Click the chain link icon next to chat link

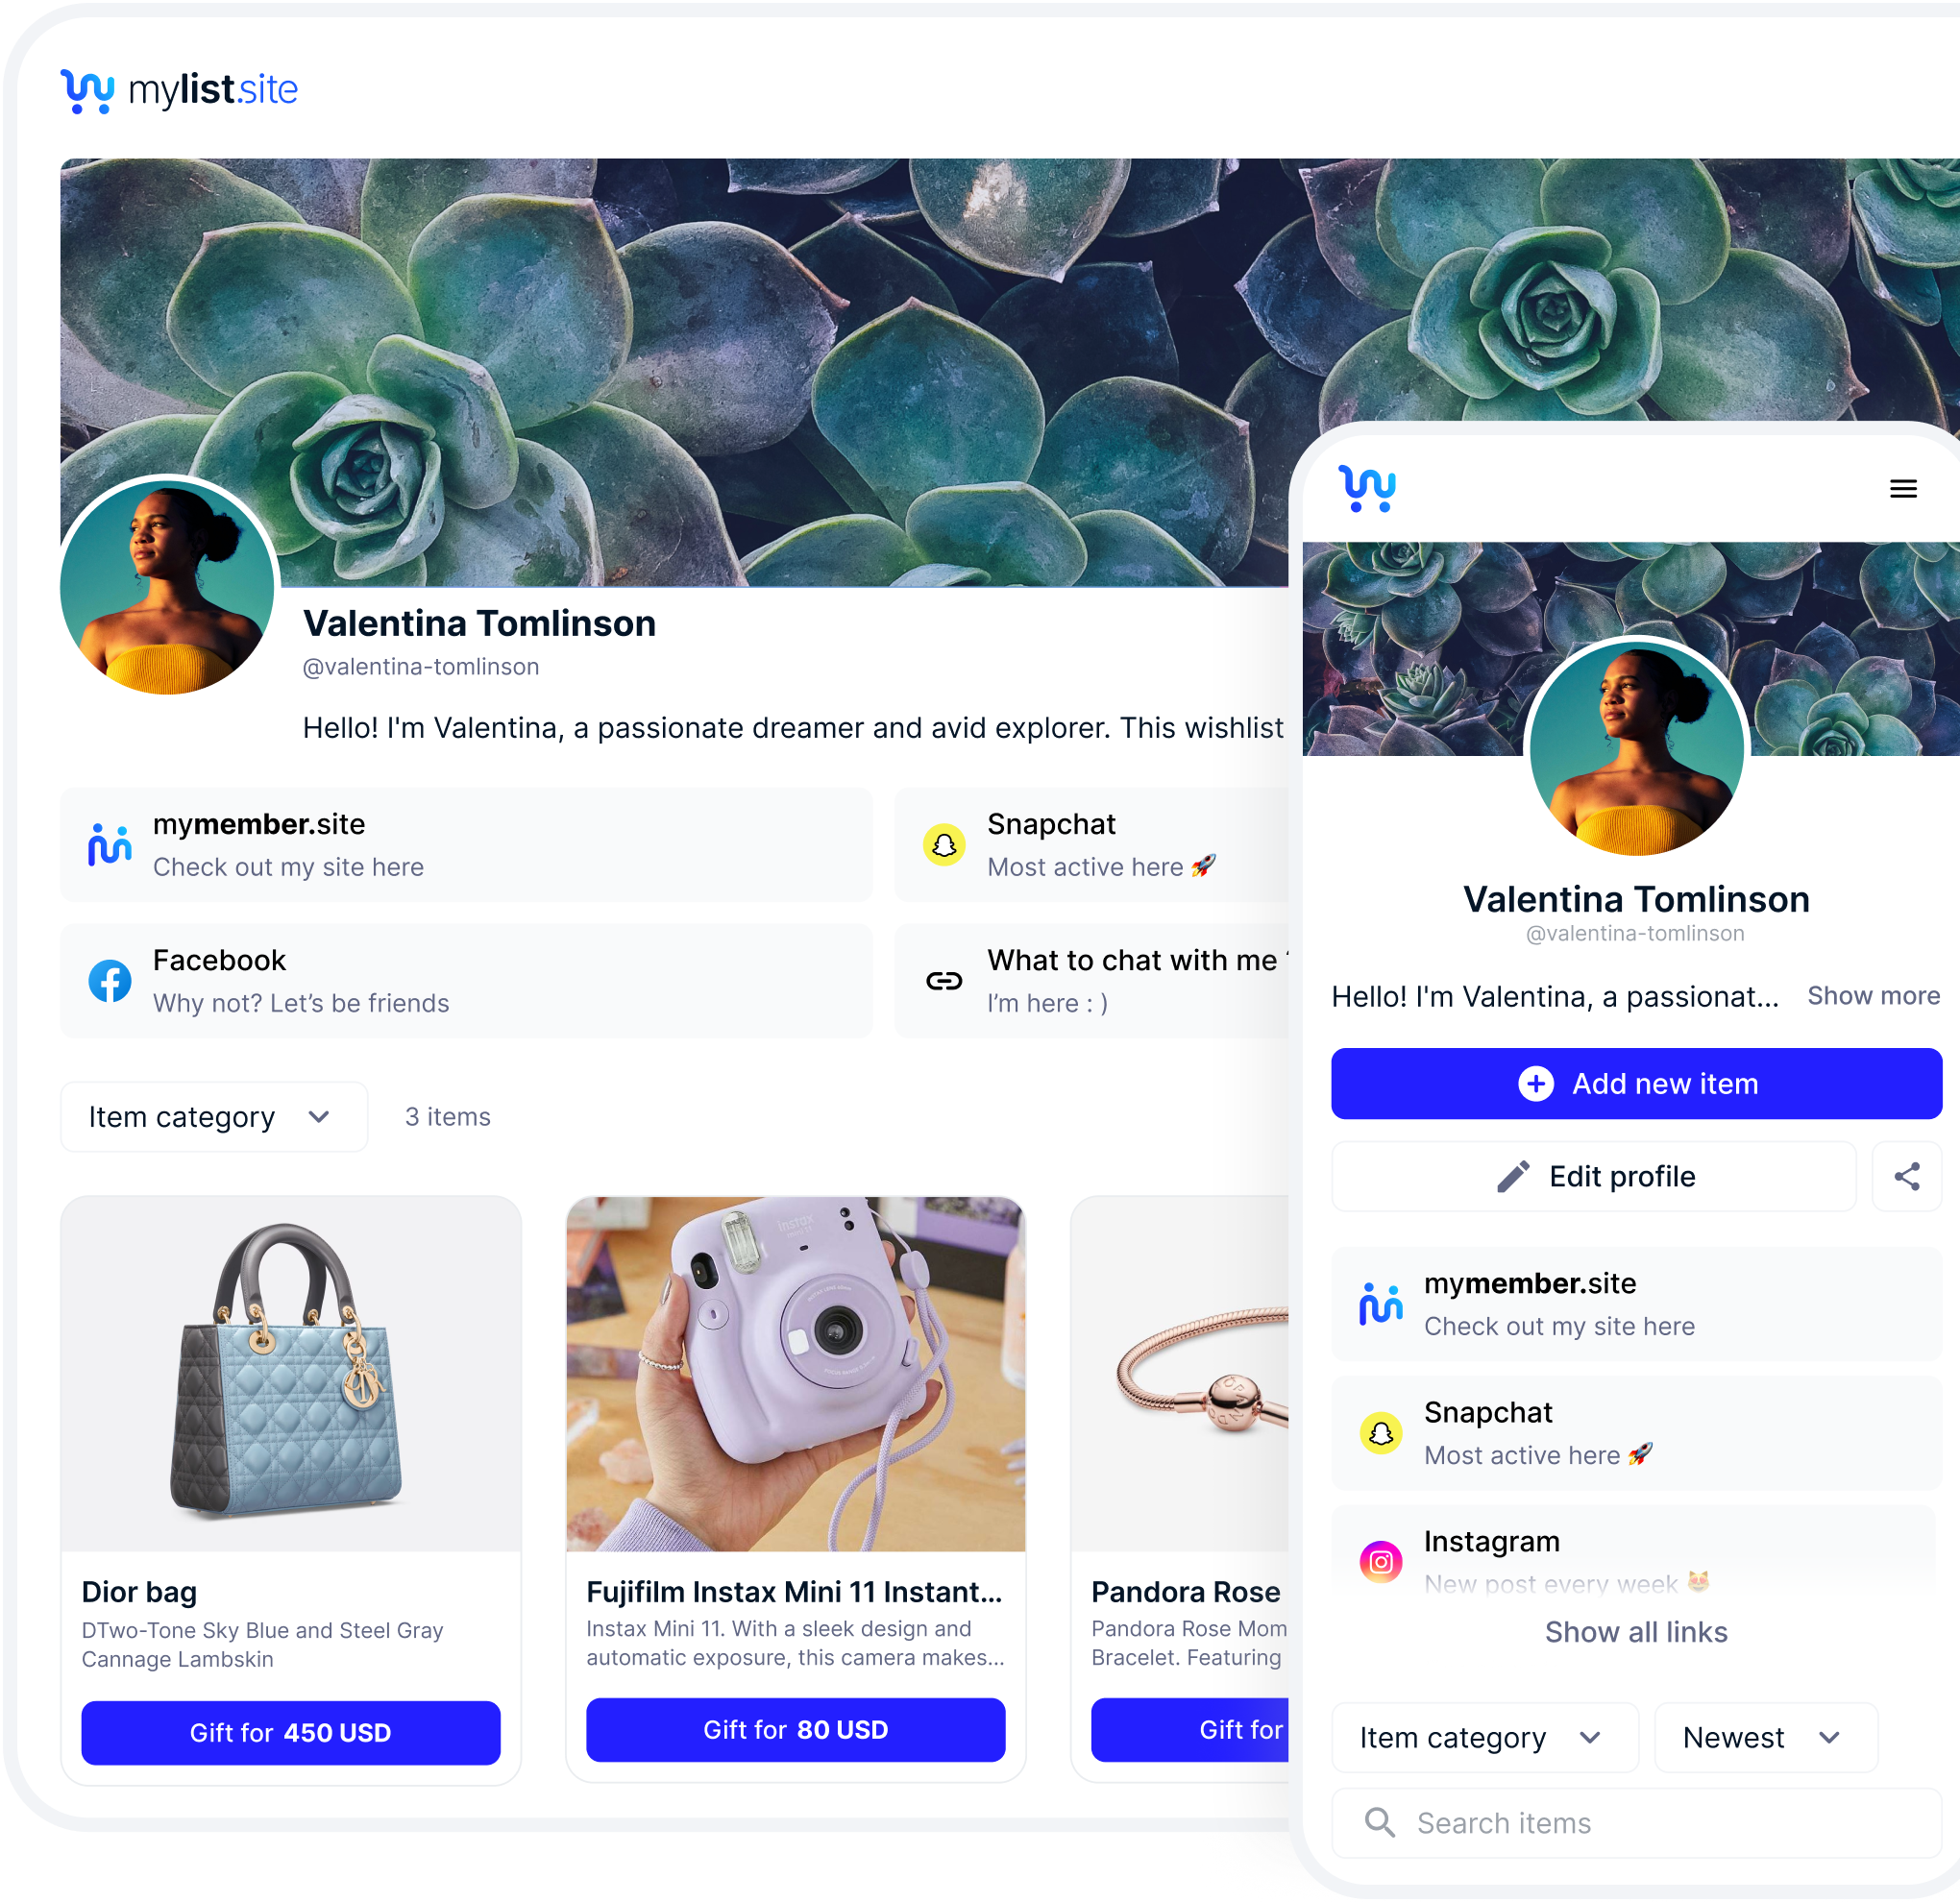pos(943,981)
